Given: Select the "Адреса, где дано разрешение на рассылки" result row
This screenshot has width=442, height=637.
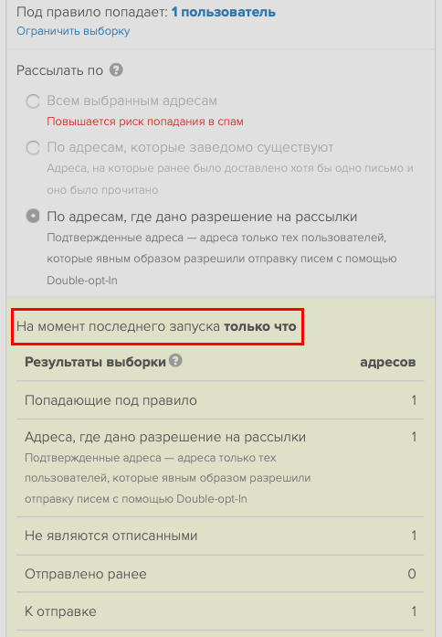Looking at the screenshot, I should pos(220,468).
